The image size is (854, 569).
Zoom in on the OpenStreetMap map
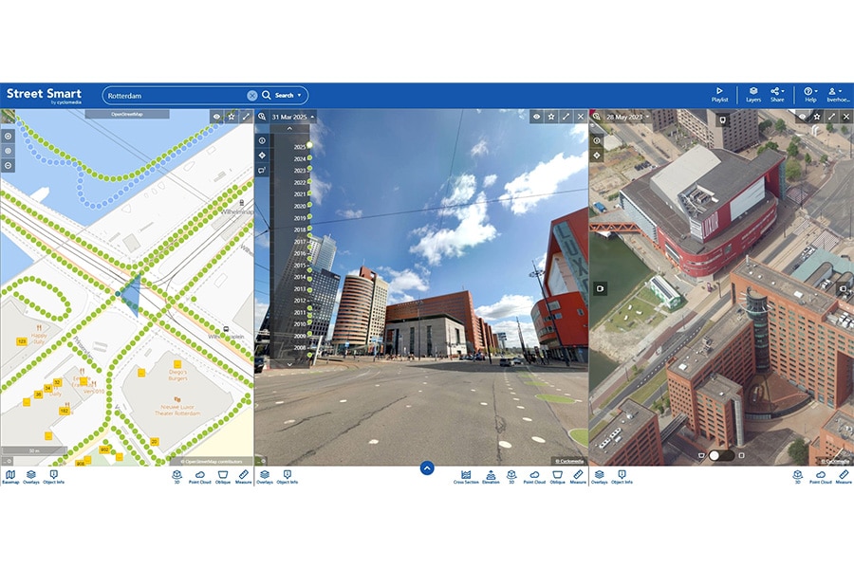click(9, 137)
